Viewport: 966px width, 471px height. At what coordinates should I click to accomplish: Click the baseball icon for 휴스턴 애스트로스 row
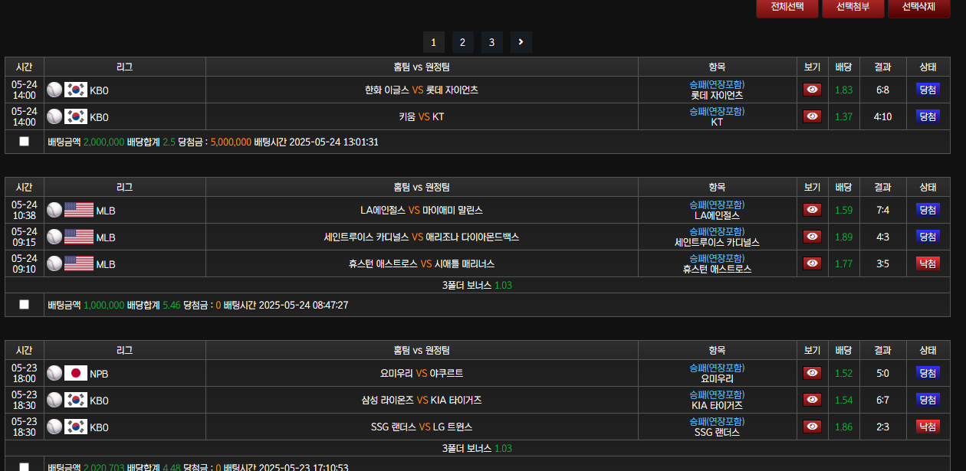54,263
